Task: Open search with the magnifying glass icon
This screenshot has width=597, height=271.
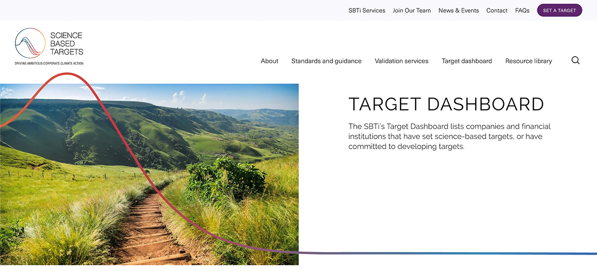Action: click(575, 61)
